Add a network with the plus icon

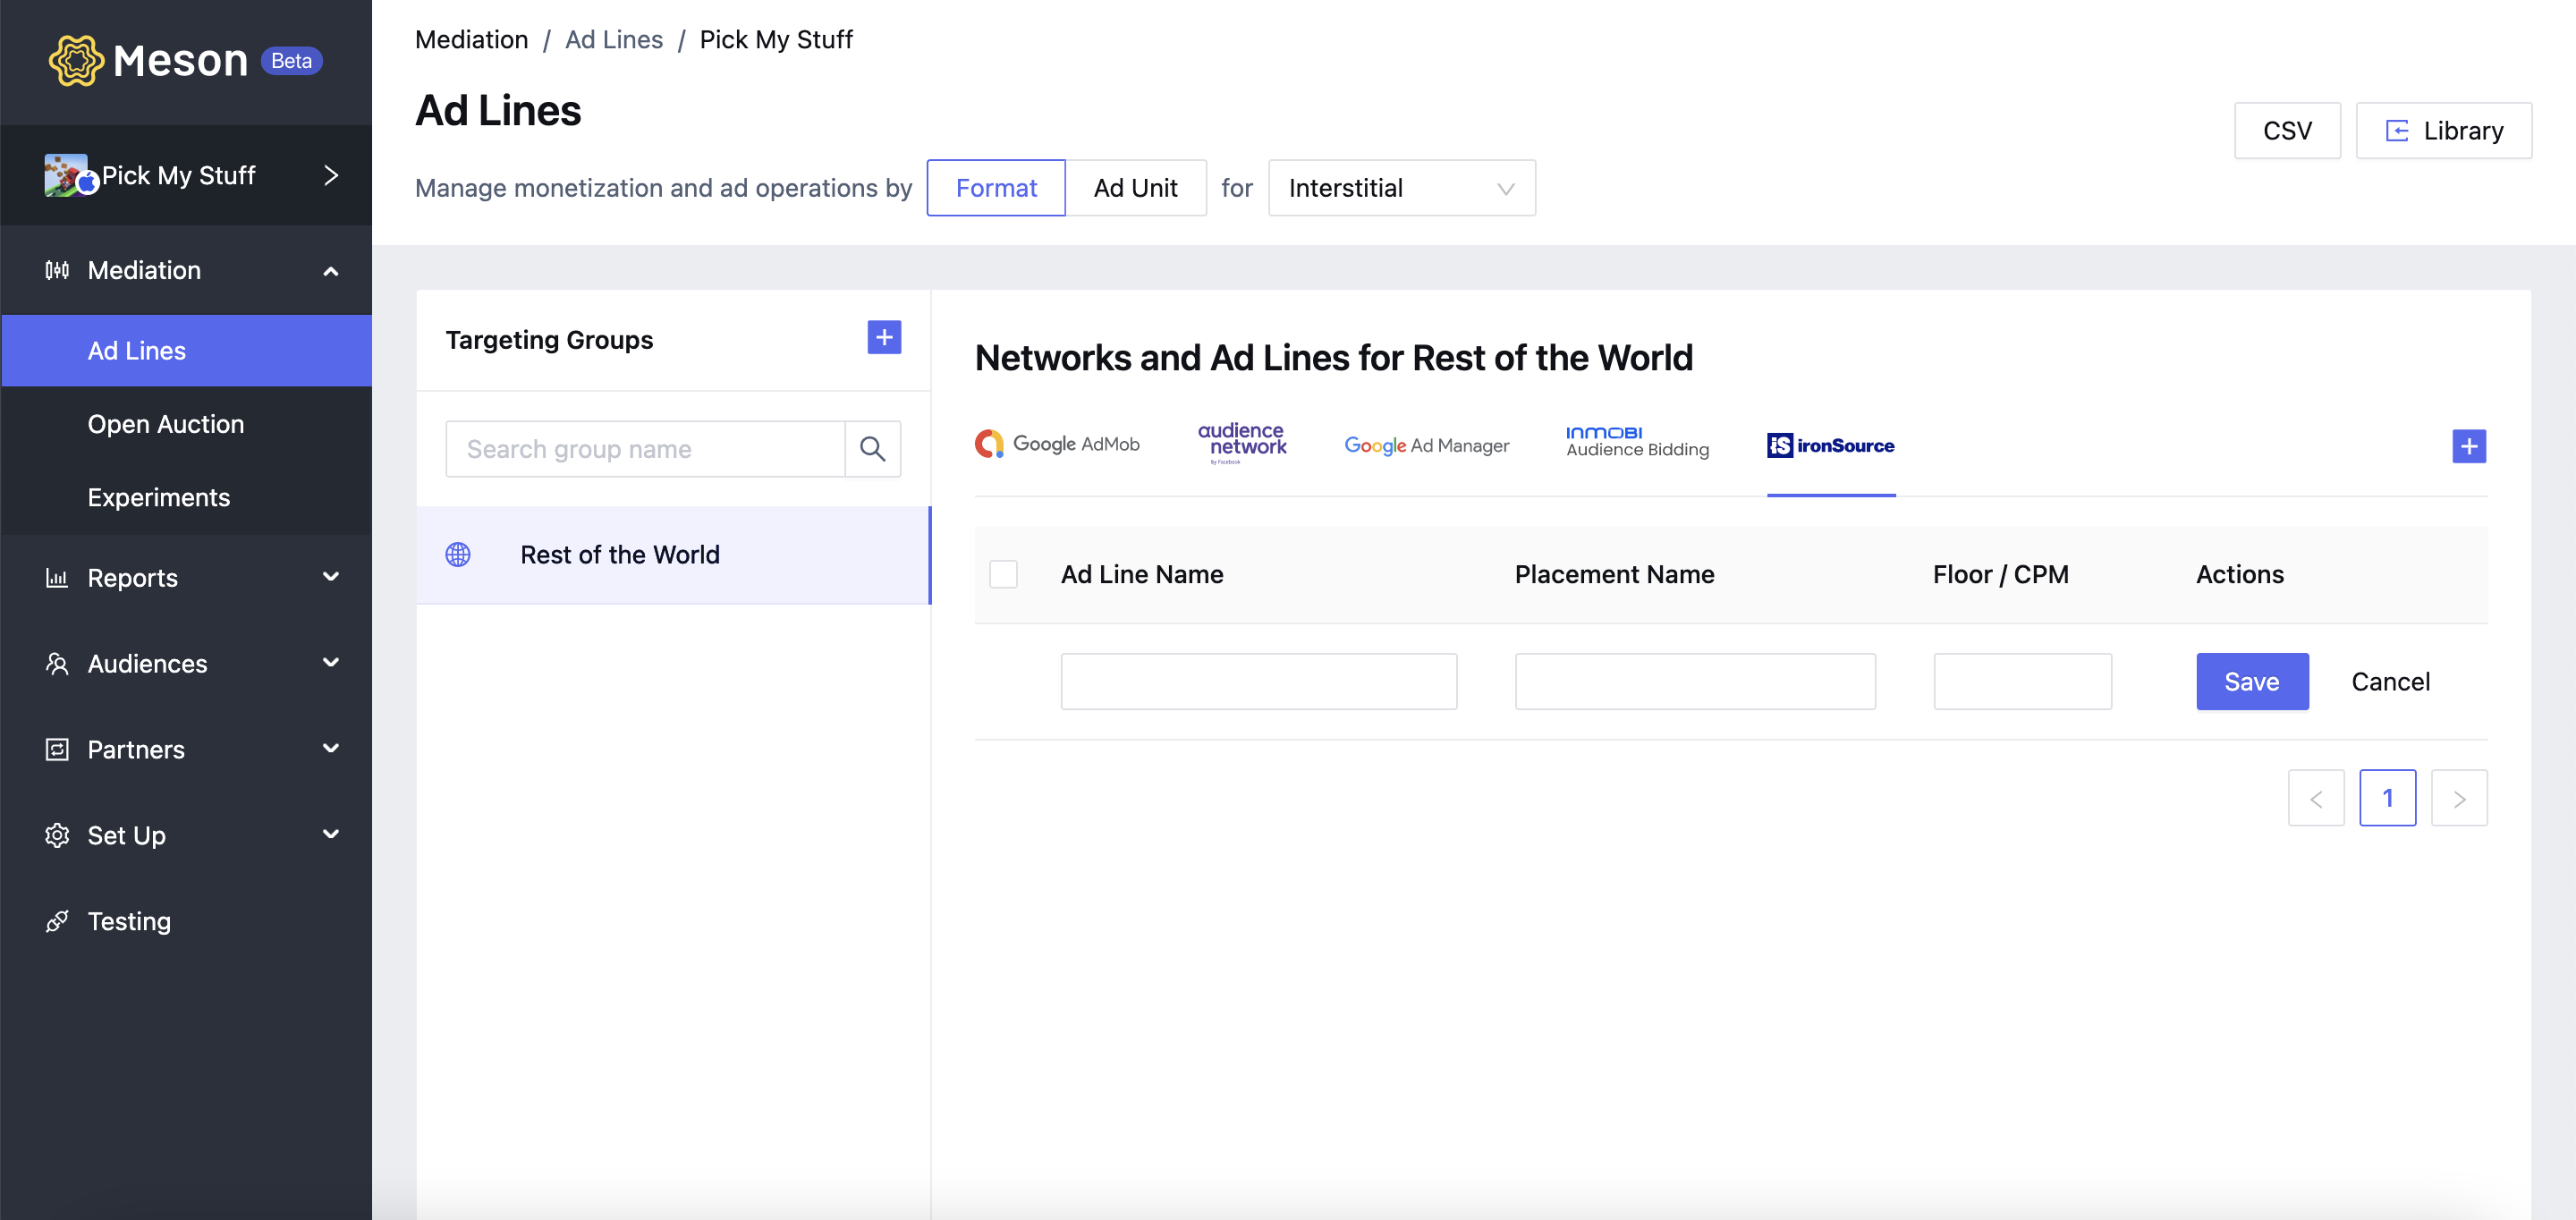(2469, 446)
